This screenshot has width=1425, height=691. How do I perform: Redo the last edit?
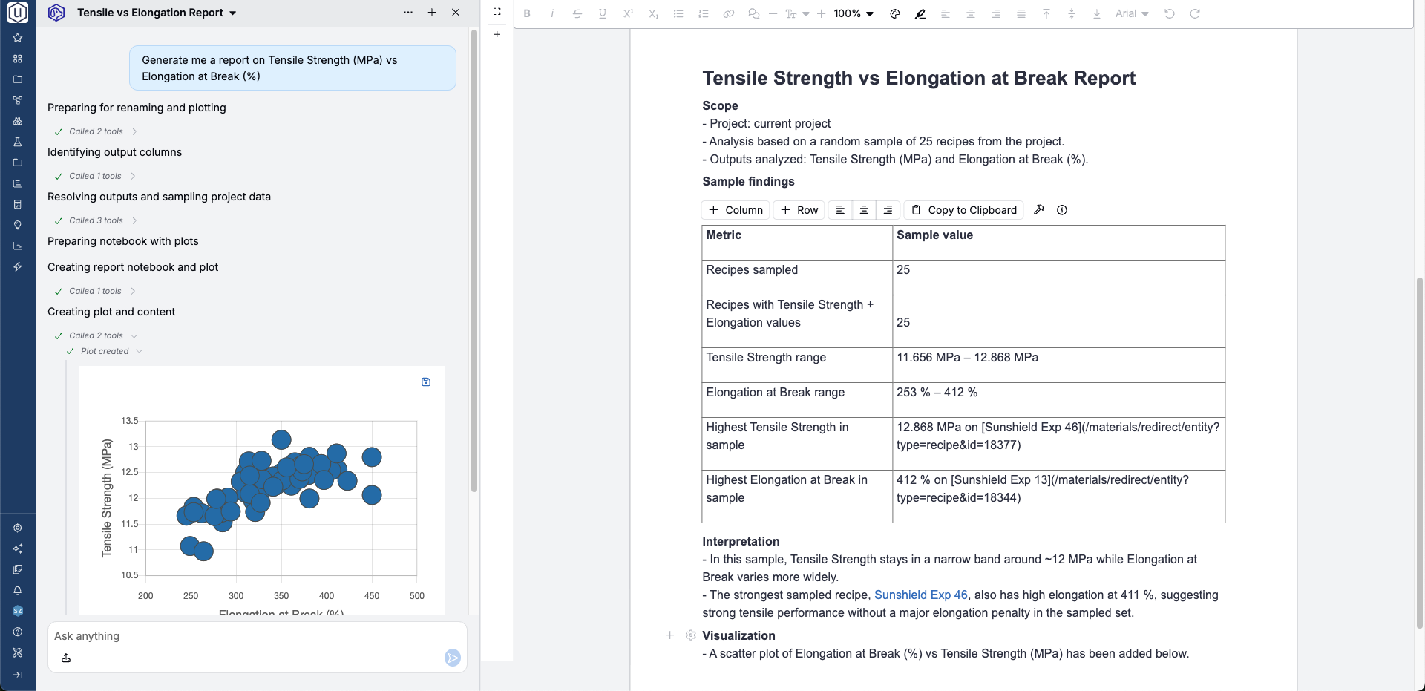click(x=1195, y=13)
